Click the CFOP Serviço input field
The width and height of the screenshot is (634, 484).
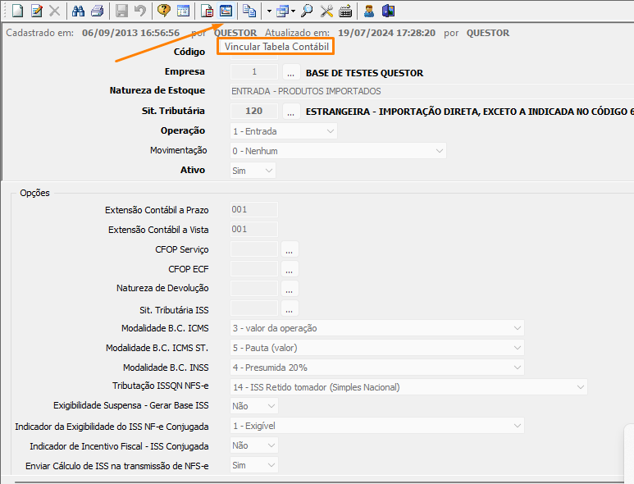[254, 249]
